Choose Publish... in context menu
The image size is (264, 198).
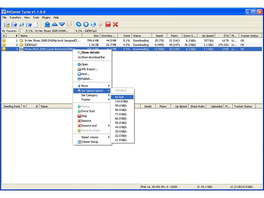pyautogui.click(x=92, y=79)
